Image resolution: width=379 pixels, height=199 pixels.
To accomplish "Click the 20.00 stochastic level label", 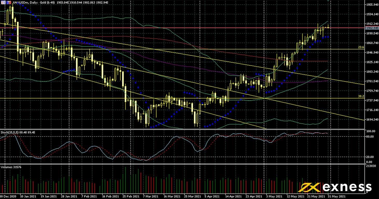I will [370, 157].
